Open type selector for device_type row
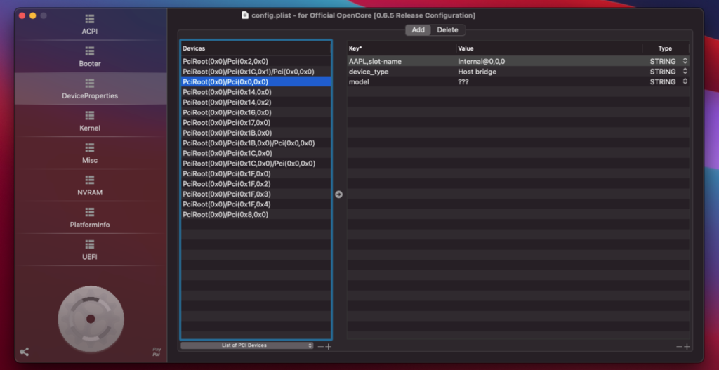Image resolution: width=719 pixels, height=370 pixels. (685, 72)
